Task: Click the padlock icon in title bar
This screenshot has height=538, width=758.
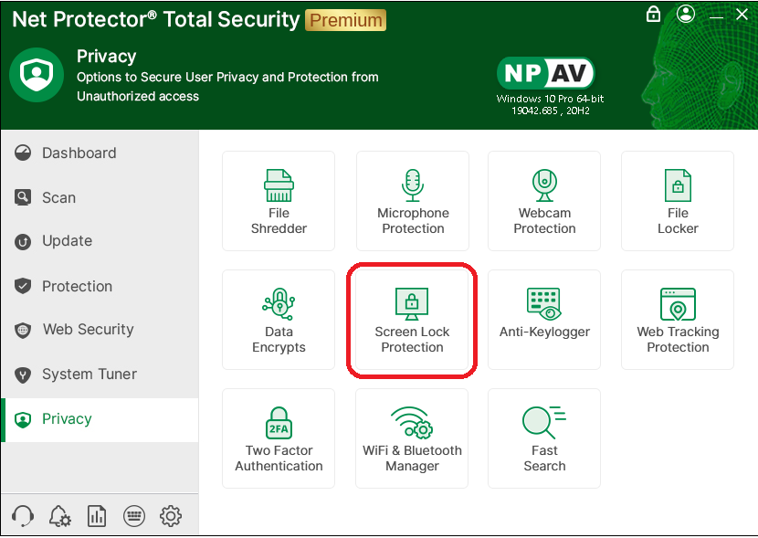Action: (653, 15)
